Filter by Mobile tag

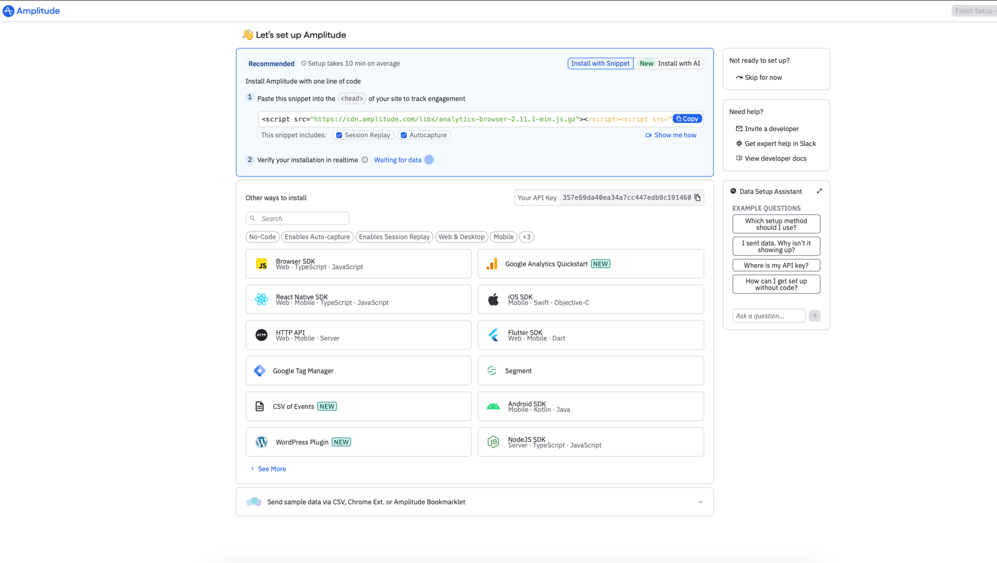coord(504,237)
